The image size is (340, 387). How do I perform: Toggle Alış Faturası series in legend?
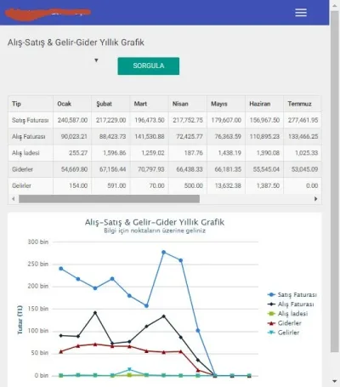291,304
